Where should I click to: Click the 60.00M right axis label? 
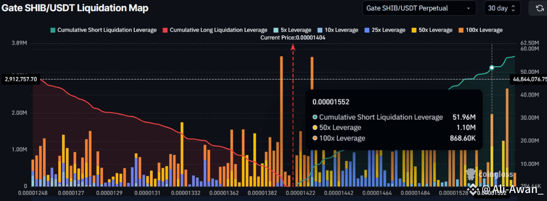(530, 49)
